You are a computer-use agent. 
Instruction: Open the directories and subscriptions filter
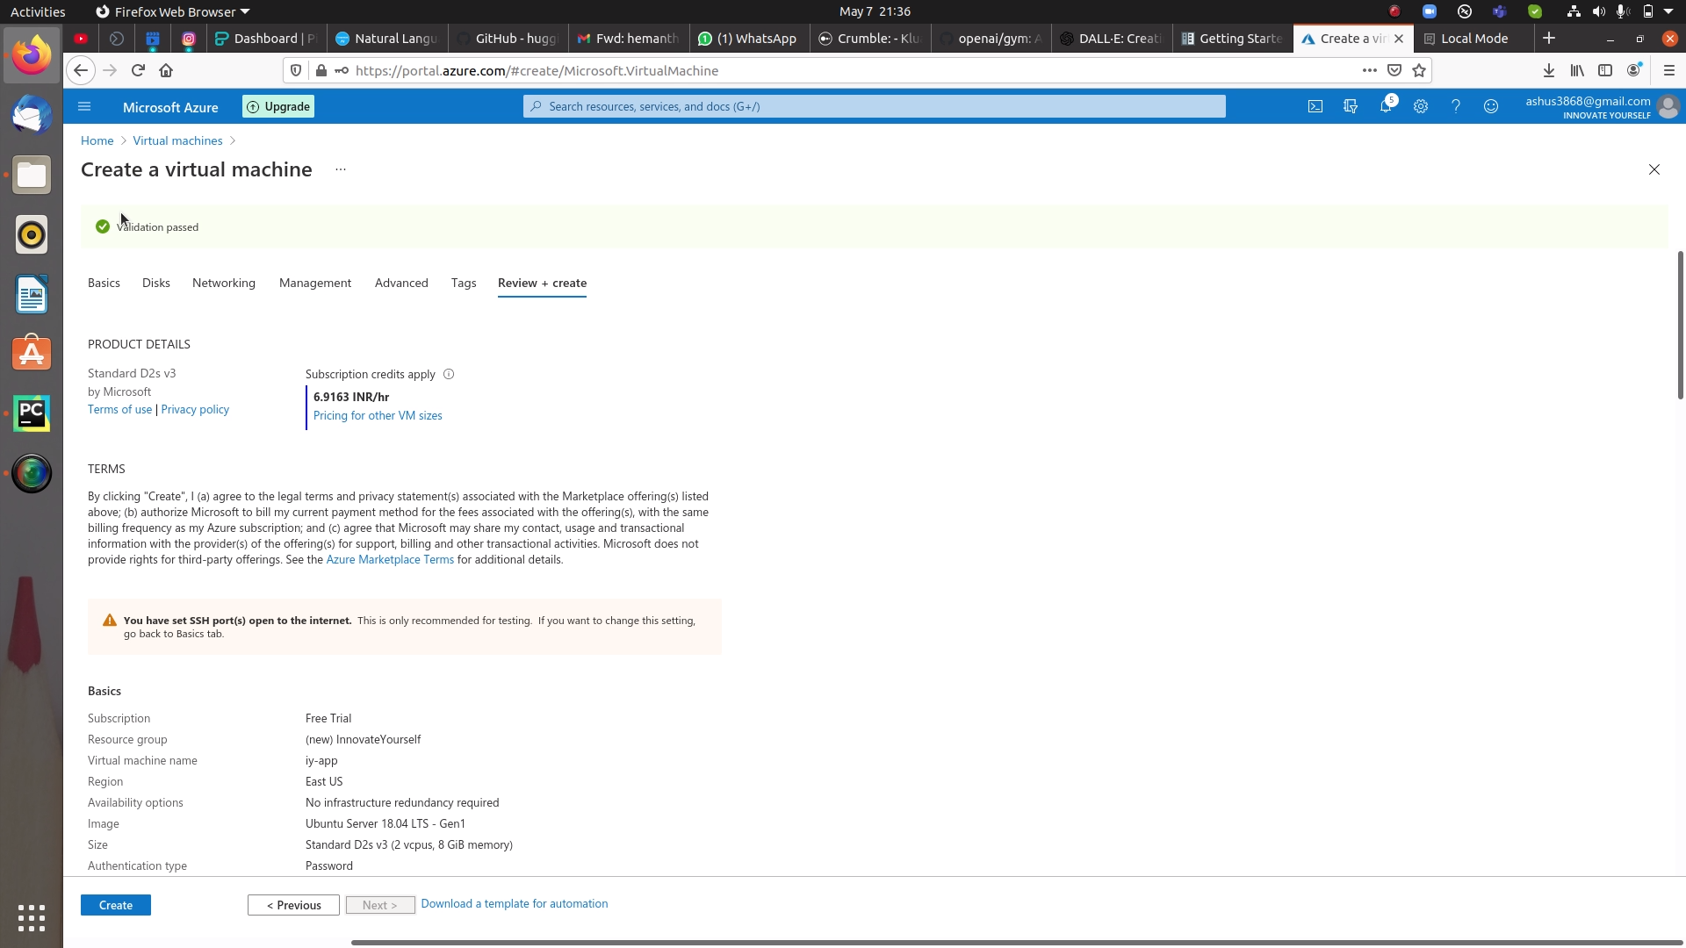click(1351, 106)
